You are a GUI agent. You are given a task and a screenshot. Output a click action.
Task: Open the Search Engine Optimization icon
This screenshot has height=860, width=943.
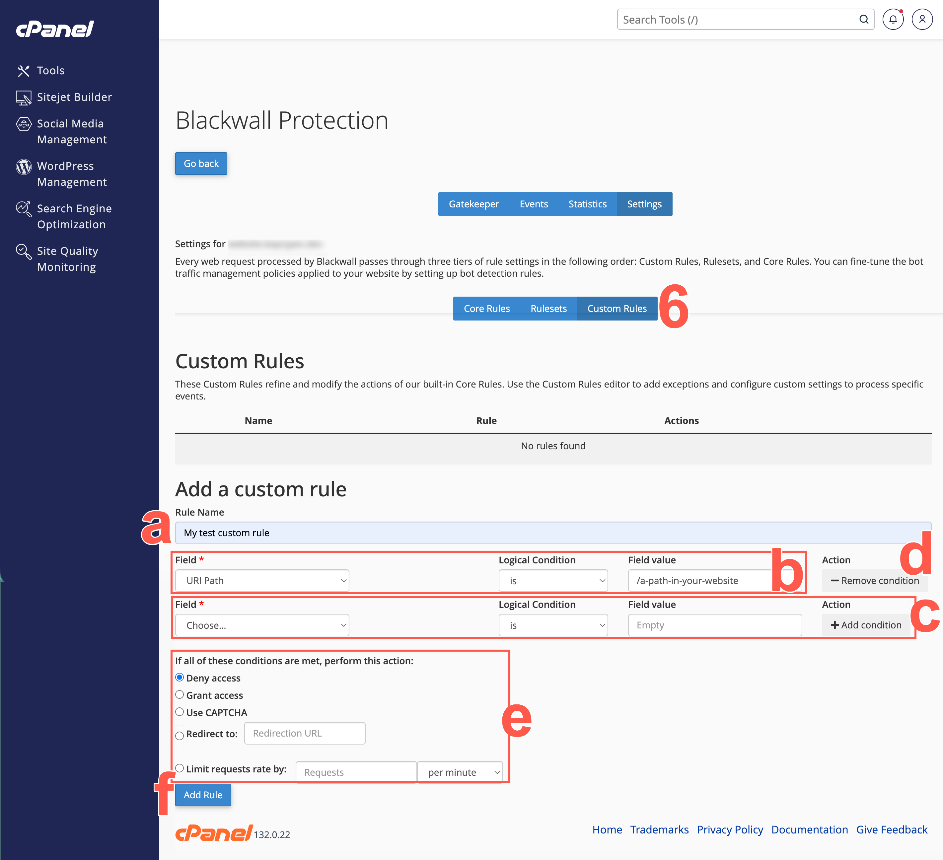[23, 209]
